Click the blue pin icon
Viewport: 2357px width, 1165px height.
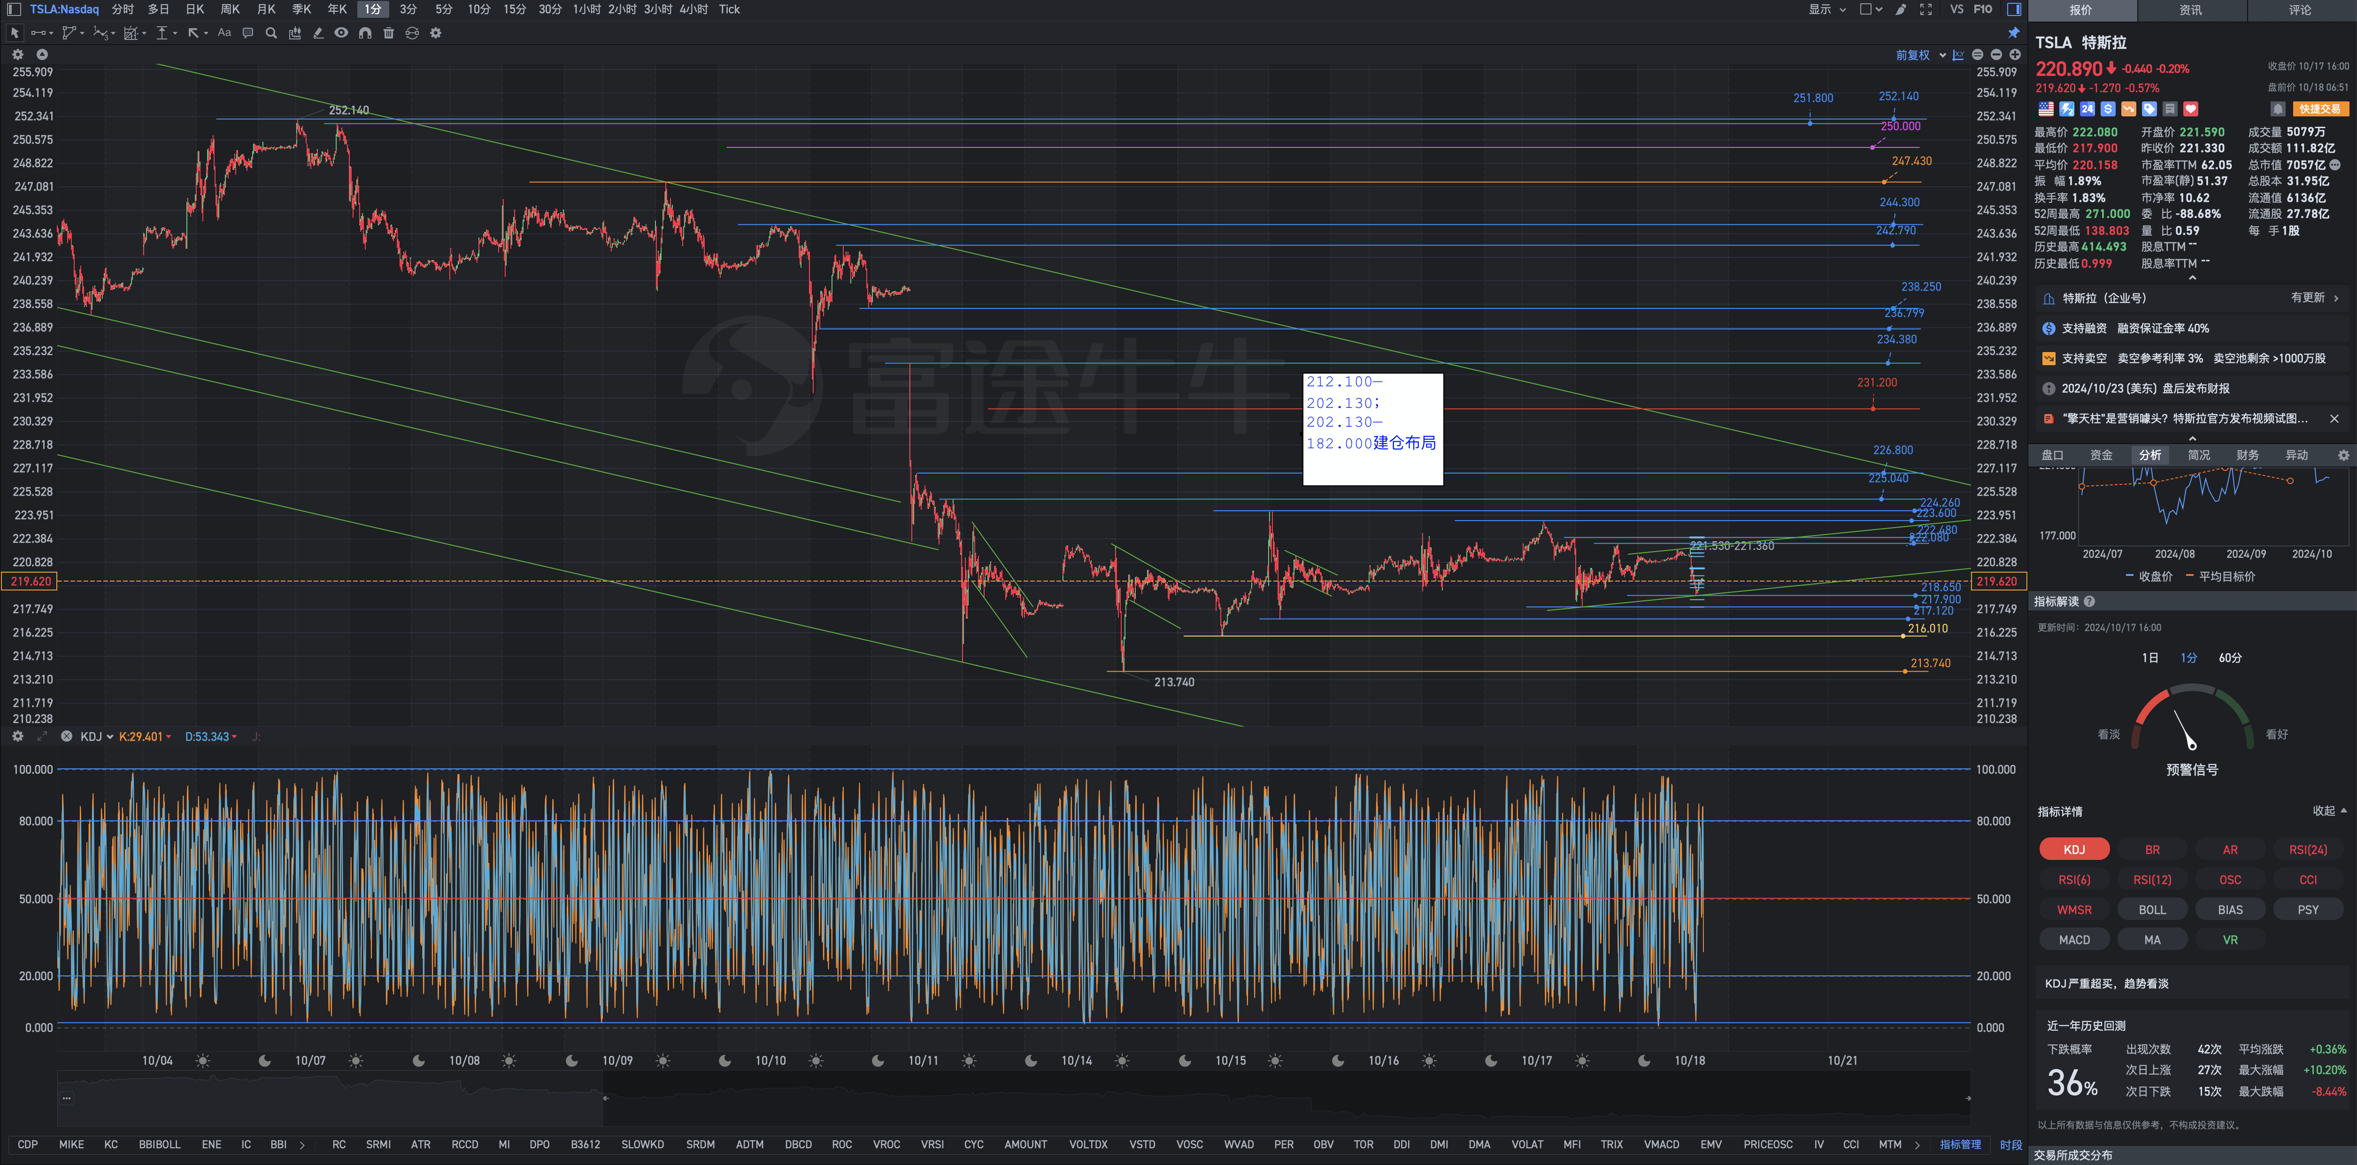(x=2014, y=33)
